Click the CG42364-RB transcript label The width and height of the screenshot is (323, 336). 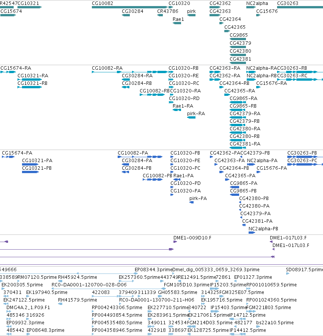pyautogui.click(x=234, y=83)
